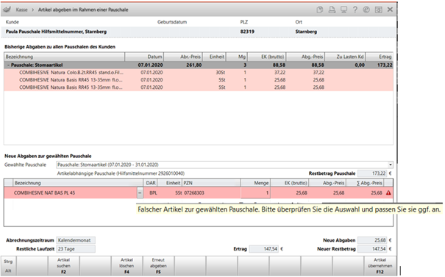Click the Zu Lasten Kd column header

click(x=345, y=57)
